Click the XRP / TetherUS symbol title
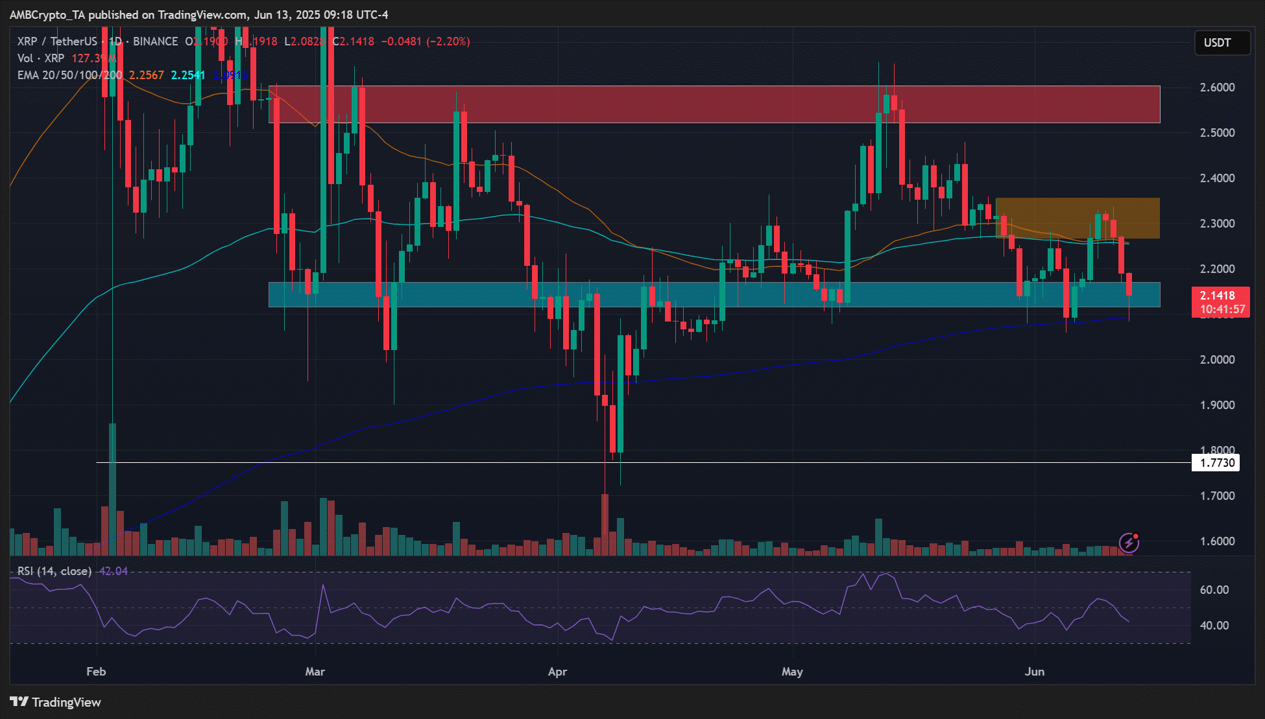This screenshot has width=1265, height=719. tap(57, 41)
